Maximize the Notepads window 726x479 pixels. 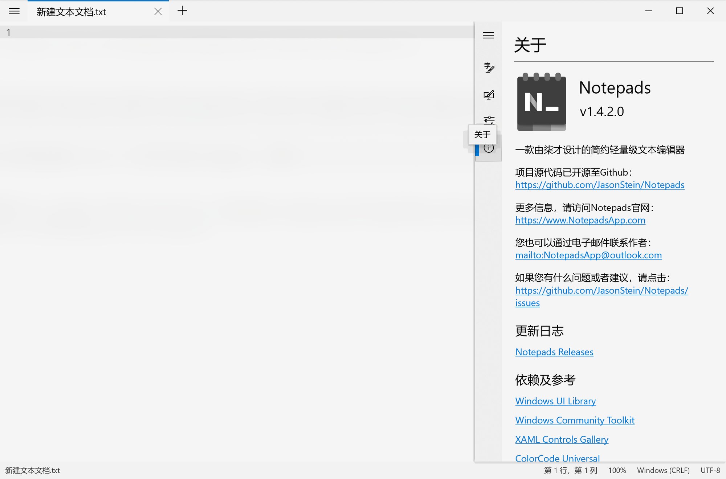click(x=680, y=11)
